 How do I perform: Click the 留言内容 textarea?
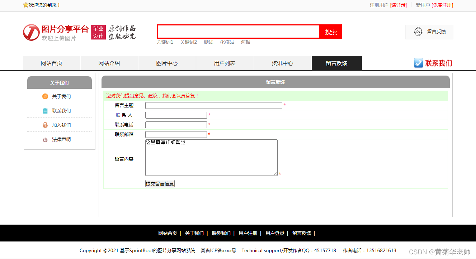click(x=211, y=158)
